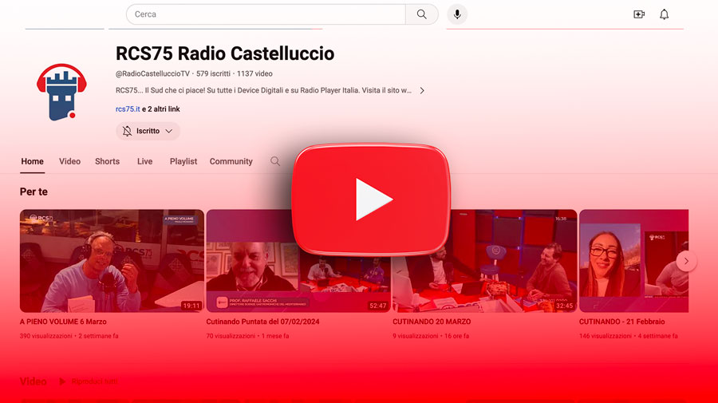Click '390 visualizzazioni · 2 settimane fa' text
This screenshot has height=403, width=718.
click(69, 336)
